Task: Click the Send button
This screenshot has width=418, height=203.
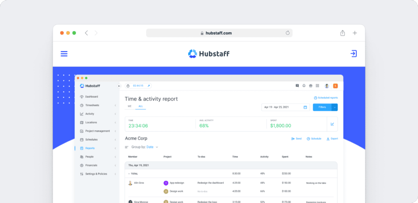Action: point(296,139)
